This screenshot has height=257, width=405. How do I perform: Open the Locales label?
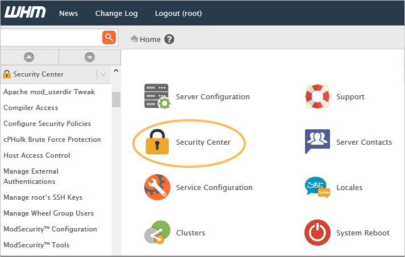click(349, 188)
